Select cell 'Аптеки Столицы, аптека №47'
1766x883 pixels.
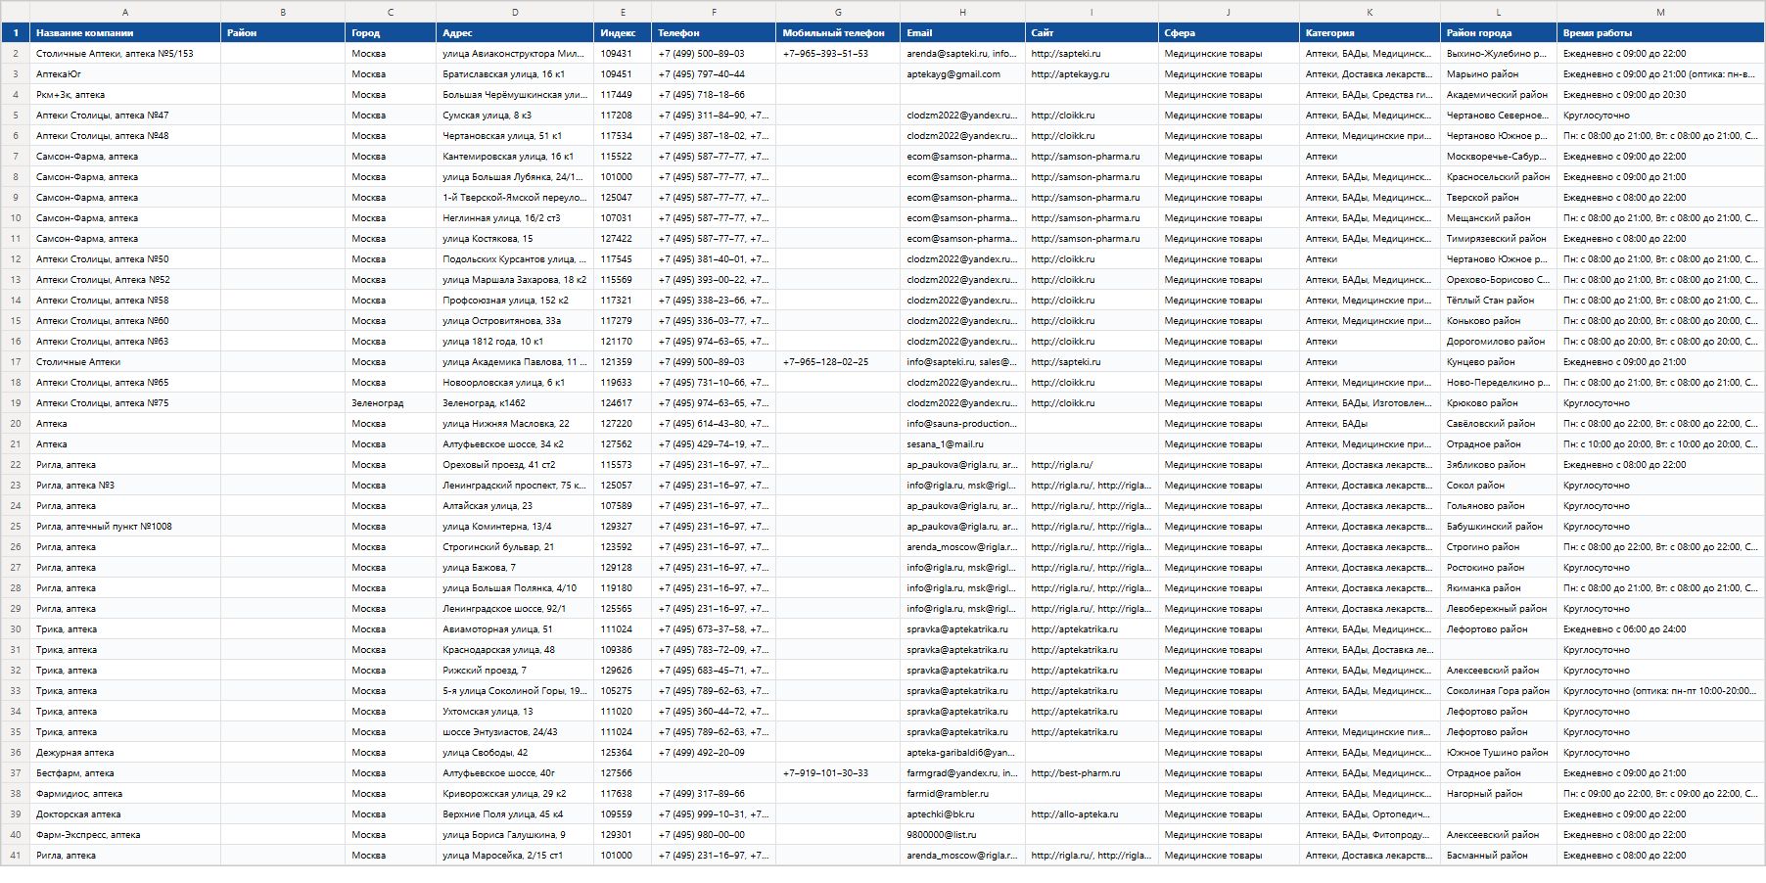pos(125,116)
